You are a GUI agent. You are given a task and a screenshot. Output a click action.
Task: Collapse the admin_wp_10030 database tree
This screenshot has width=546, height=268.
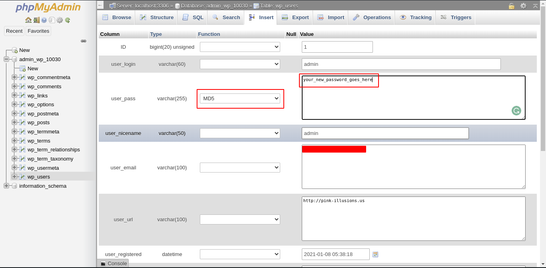click(6, 59)
